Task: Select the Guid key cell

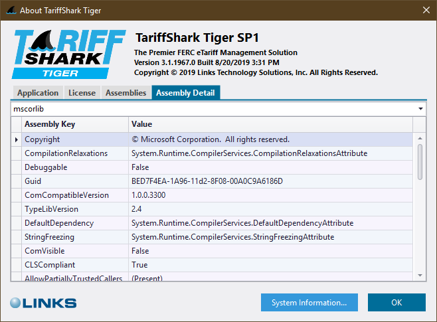Action: (x=75, y=181)
